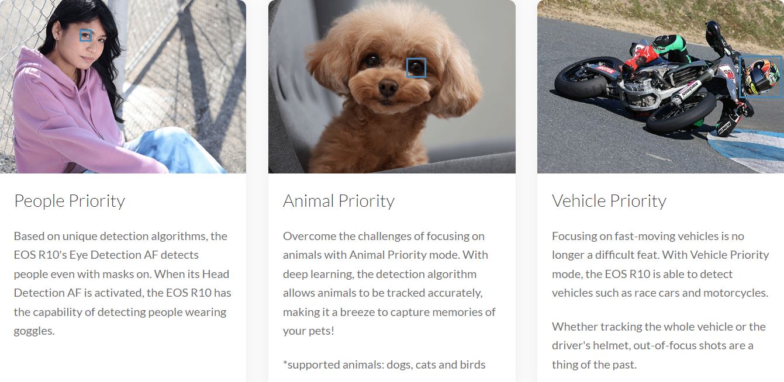Screen dimensions: 784x382
Task: Click the blue focus box on the dog's eye
Action: point(416,68)
